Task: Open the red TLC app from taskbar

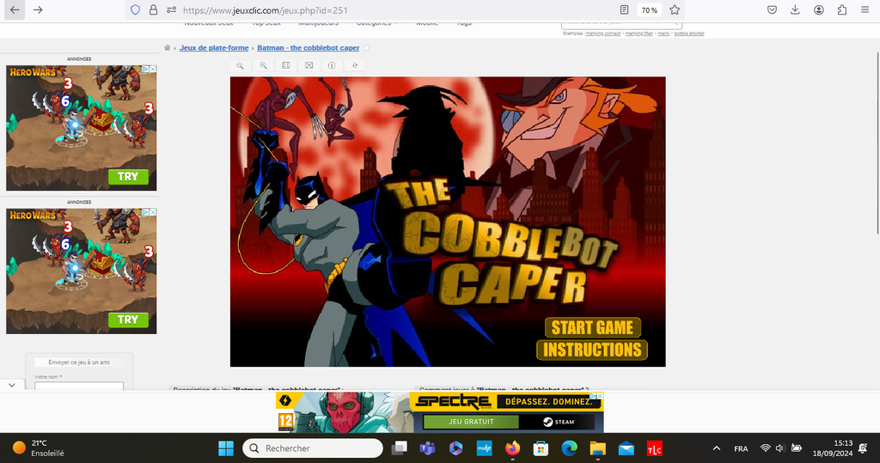Action: click(654, 448)
